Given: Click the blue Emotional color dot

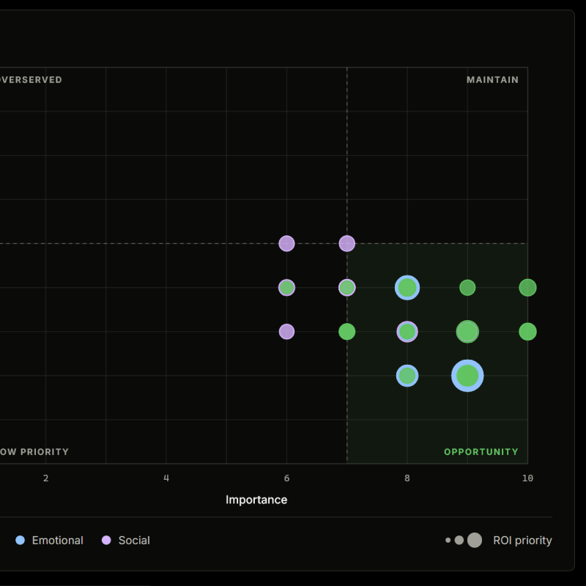Looking at the screenshot, I should 21,541.
